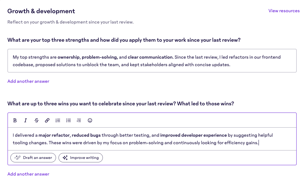Apply italic formatting to the wins answer

25,120
